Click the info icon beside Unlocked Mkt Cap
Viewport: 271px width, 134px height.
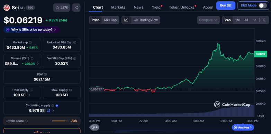click(x=75, y=42)
